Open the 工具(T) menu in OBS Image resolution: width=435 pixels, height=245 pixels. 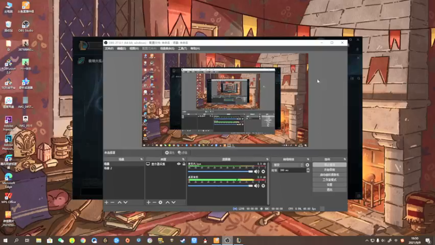[182, 48]
